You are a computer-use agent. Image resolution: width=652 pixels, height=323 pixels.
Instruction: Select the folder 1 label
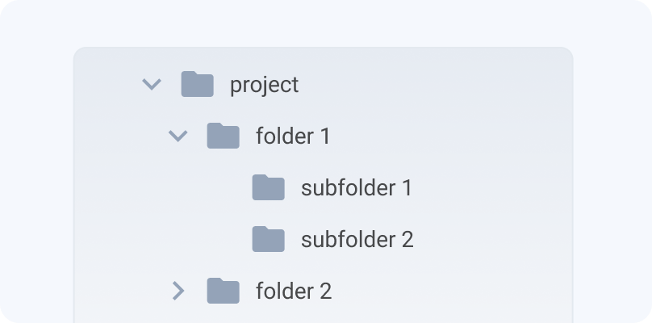click(x=293, y=136)
